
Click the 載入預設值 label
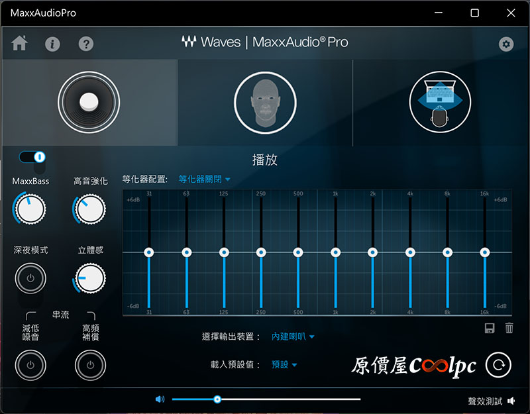236,365
